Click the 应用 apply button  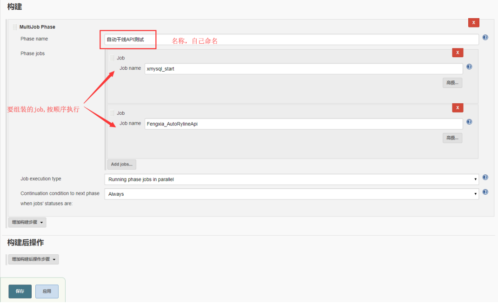tap(47, 291)
